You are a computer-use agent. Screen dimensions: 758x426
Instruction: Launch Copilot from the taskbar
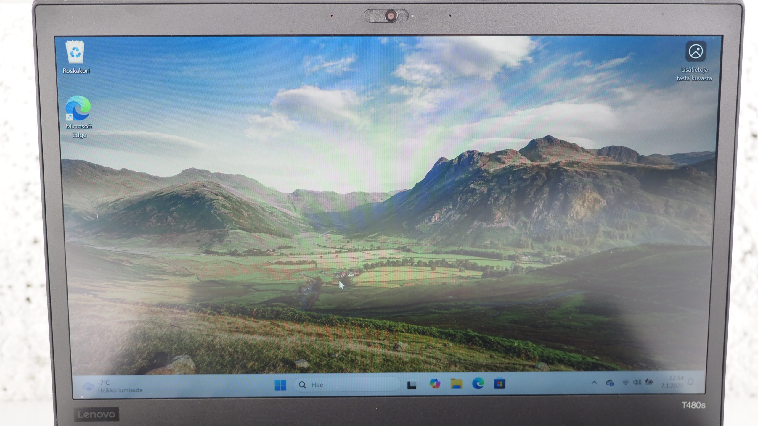click(x=435, y=384)
